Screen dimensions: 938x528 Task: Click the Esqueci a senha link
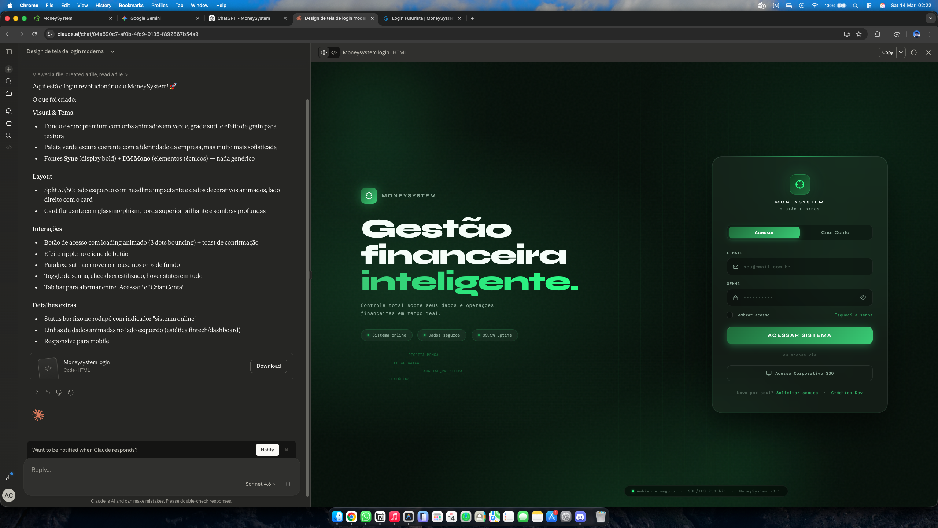tap(853, 315)
